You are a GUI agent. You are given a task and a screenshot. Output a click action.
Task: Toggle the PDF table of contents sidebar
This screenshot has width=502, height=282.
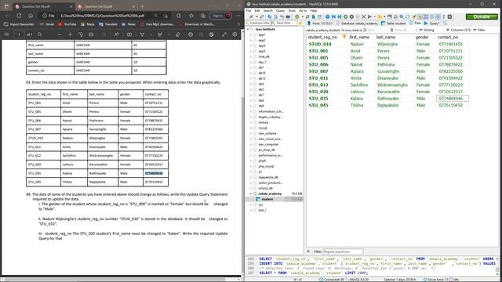click(x=6, y=34)
